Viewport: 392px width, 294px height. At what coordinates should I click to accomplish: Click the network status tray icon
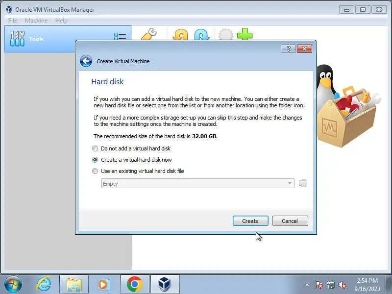(x=330, y=285)
